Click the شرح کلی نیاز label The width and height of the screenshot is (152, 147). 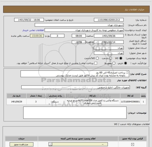tap(138, 74)
